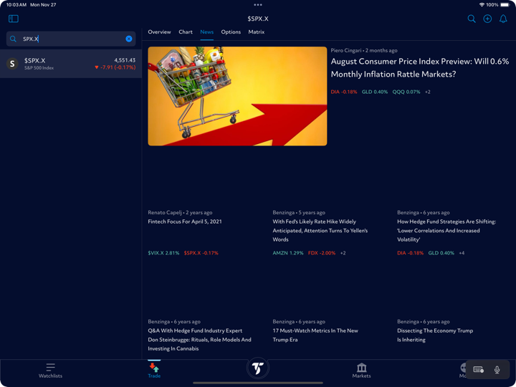The image size is (516, 387).
Task: Open the shopping cart article thumbnail
Action: tap(237, 96)
